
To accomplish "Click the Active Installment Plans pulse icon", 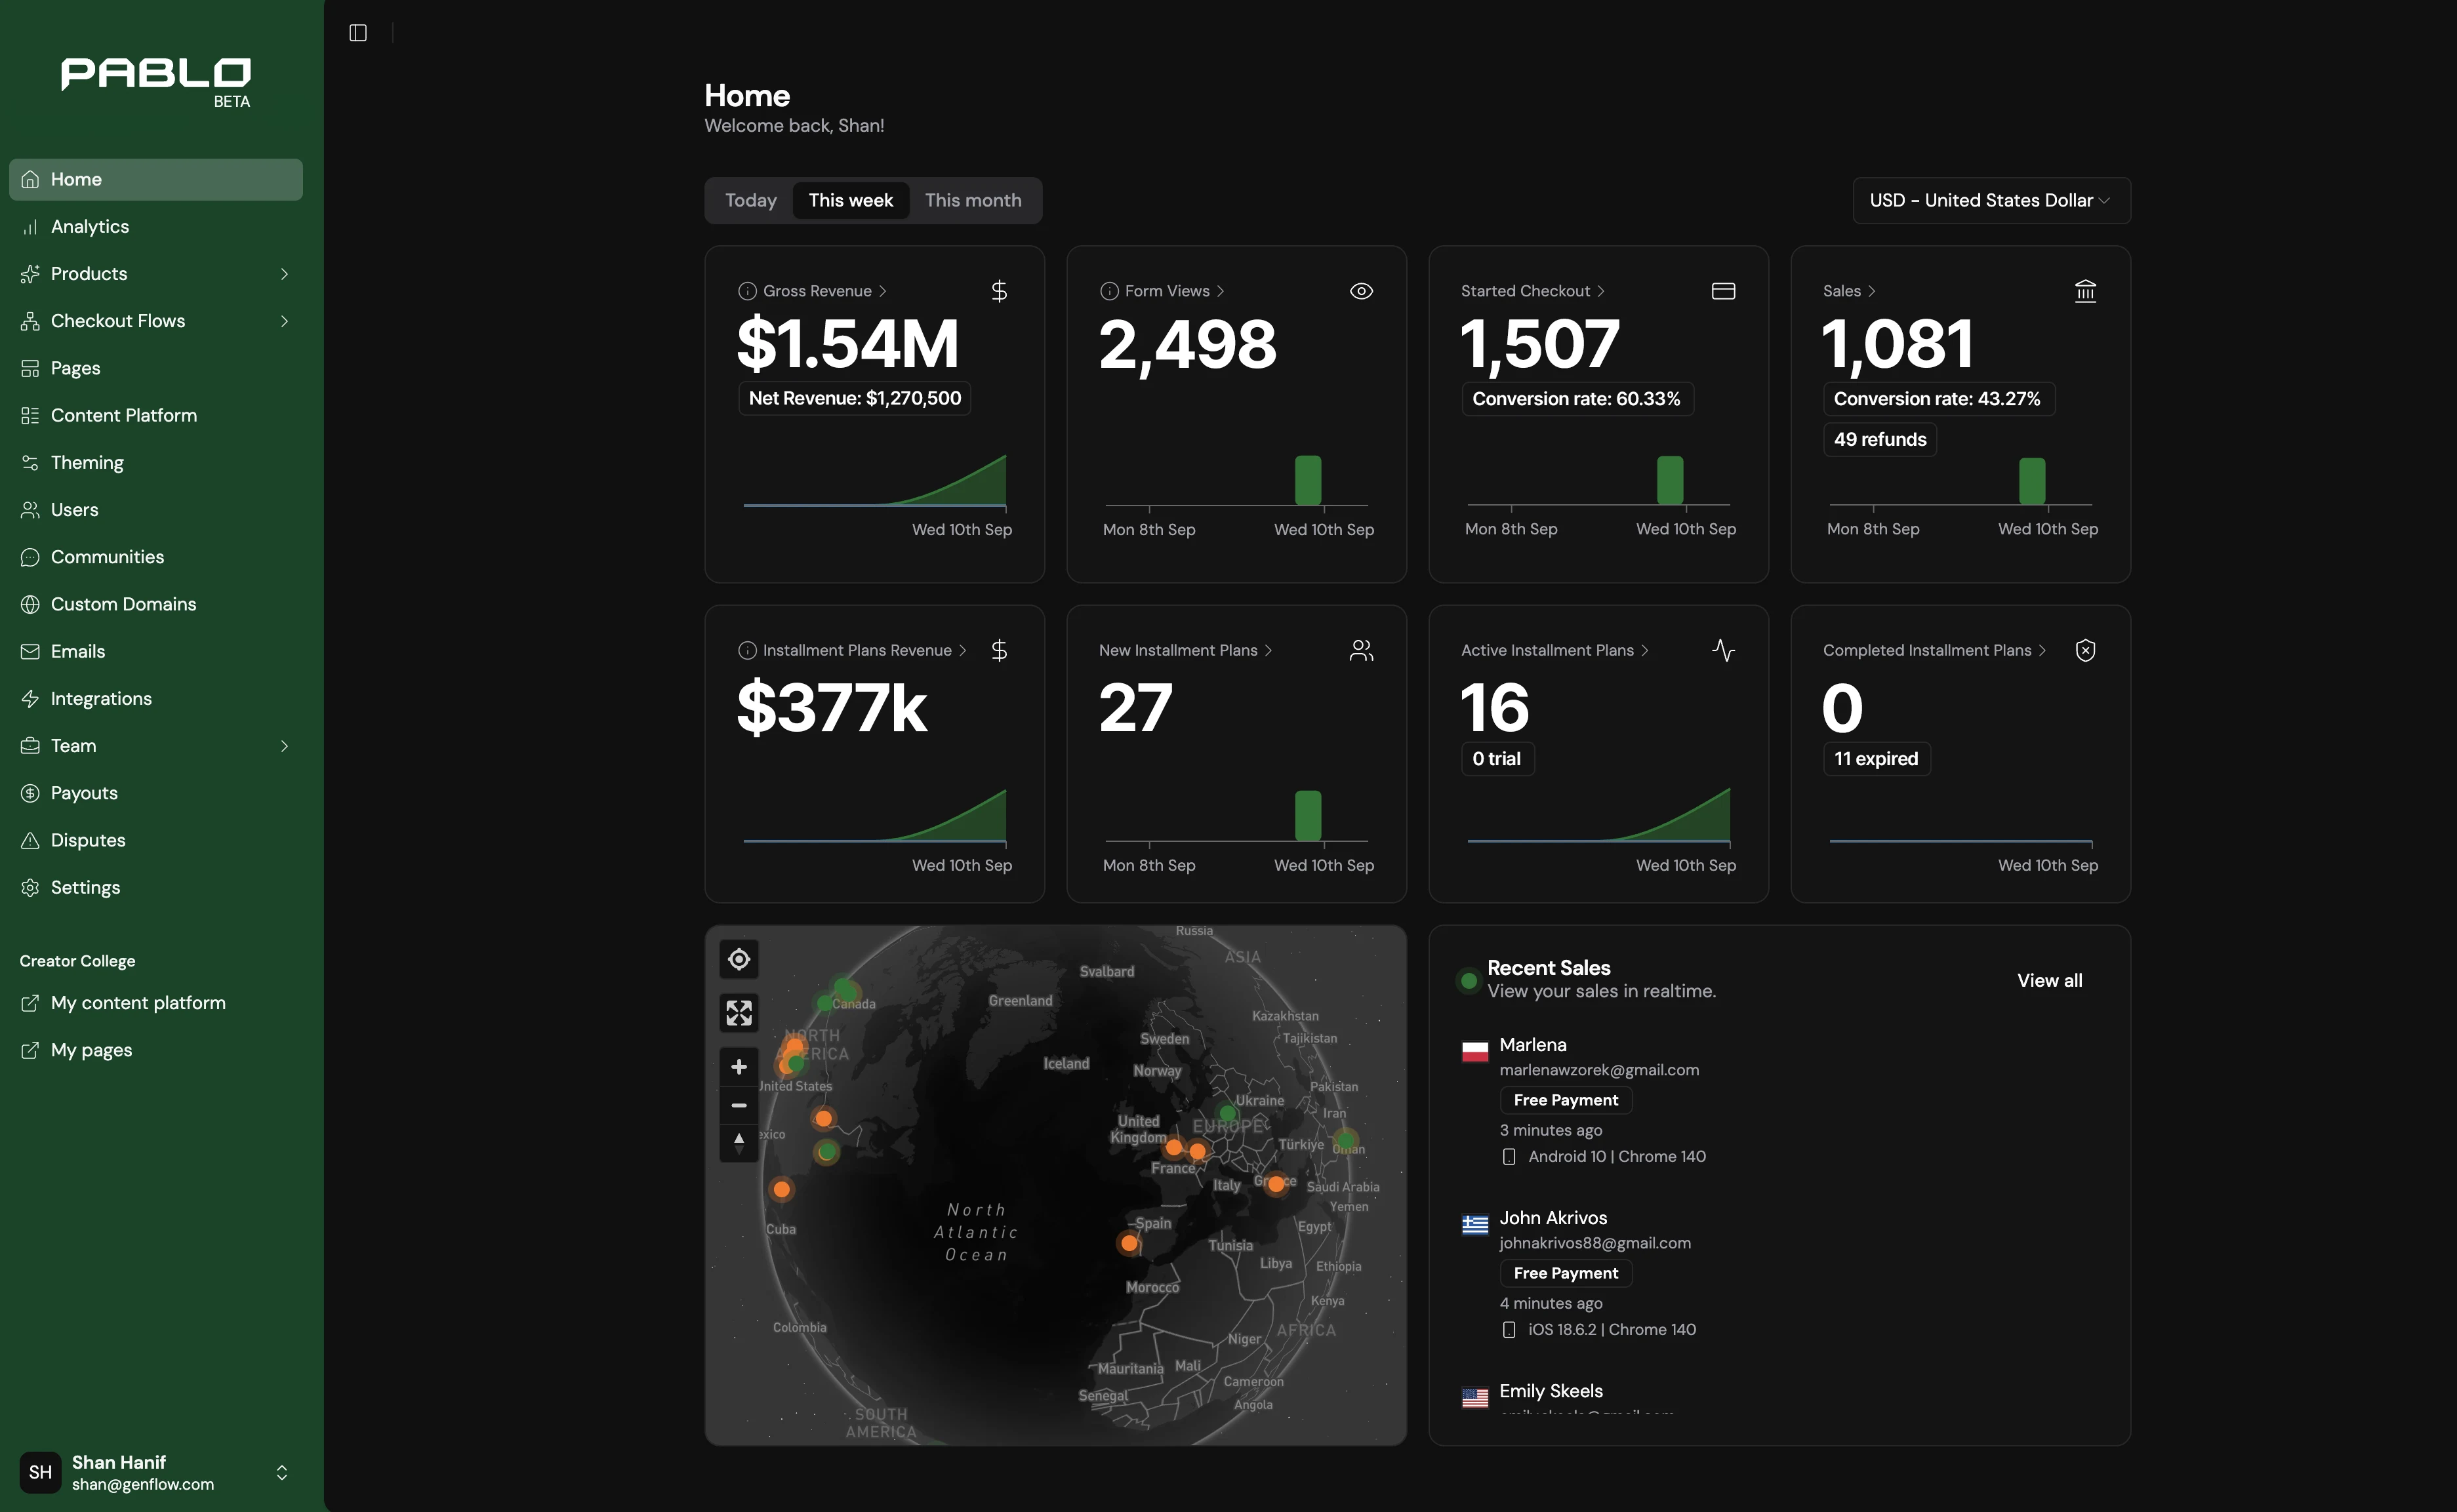I will (1722, 650).
